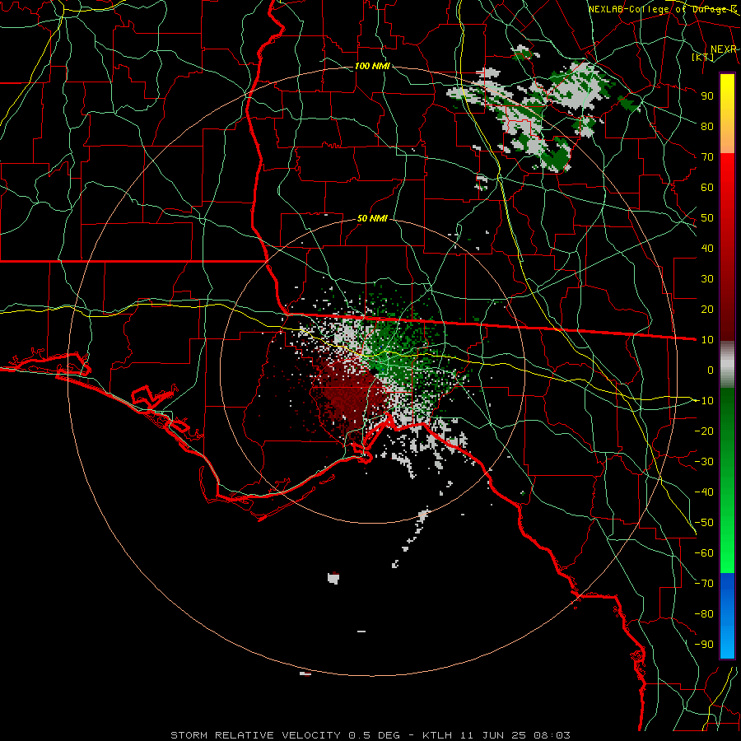The image size is (741, 741).
Task: Click the 60 value on velocity scale
Action: (707, 187)
